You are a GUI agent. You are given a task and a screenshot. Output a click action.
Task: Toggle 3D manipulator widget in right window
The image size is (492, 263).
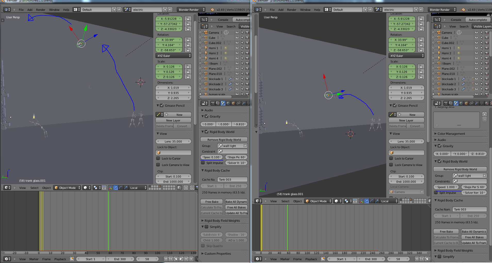[361, 201]
